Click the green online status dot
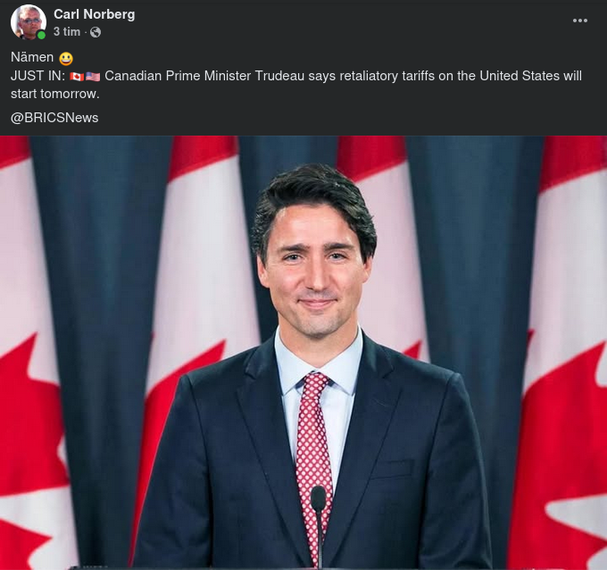The width and height of the screenshot is (607, 570). coord(41,36)
